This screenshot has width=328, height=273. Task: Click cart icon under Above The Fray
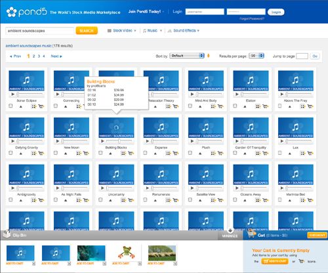tap(310, 106)
